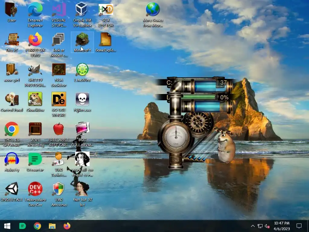Open Firefox from the taskbar
Image resolution: width=309 pixels, height=232 pixels.
pyautogui.click(x=67, y=226)
